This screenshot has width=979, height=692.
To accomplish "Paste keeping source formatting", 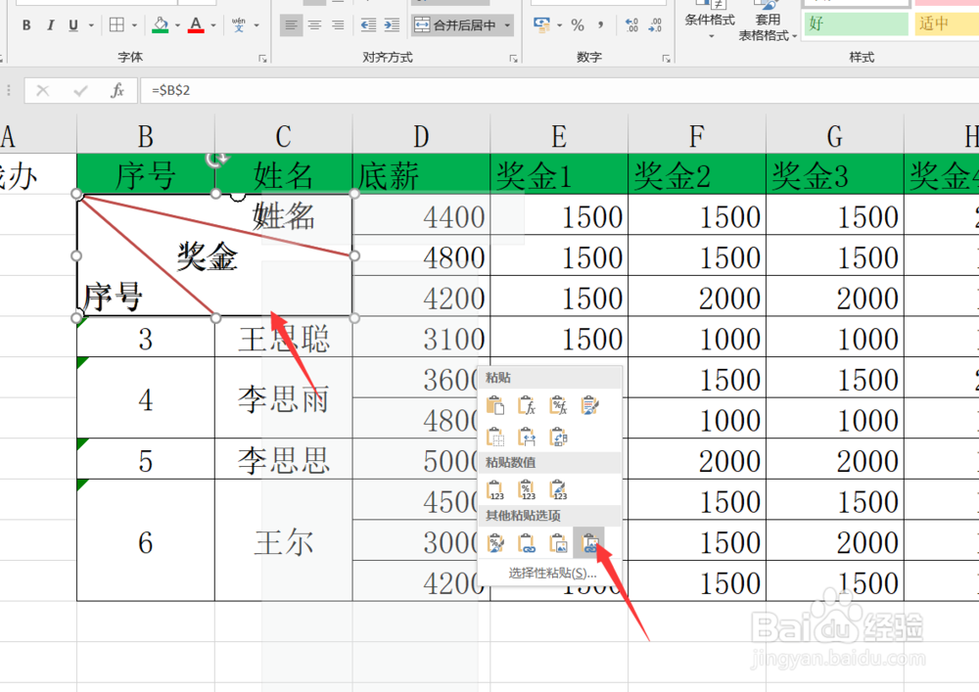I will [x=589, y=405].
